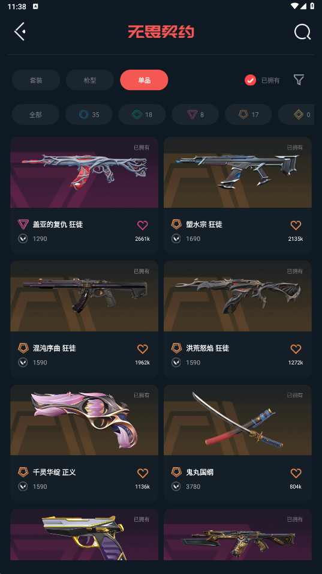Viewport: 322px width, 574px height.
Task: Tap the back arrow icon
Action: (x=20, y=31)
